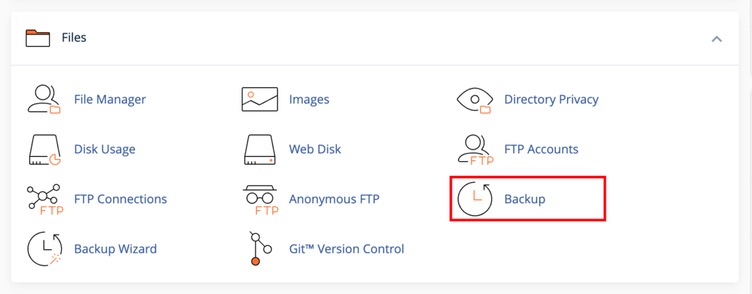The width and height of the screenshot is (752, 294).
Task: Click the Files section heading text
Action: coord(74,37)
